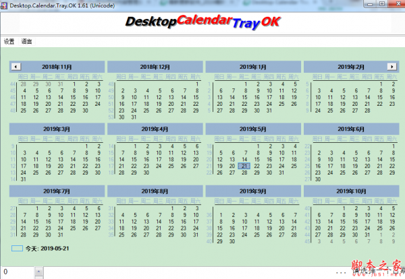This screenshot has height=279, width=405.
Task: Select day 30 in September 2019
Action: point(232,242)
